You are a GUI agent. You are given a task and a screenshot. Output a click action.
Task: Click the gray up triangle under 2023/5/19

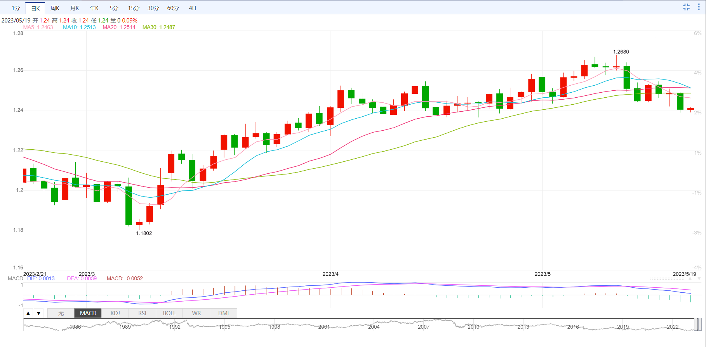690,279
